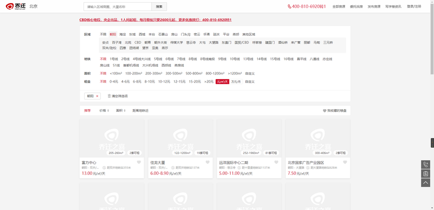Favorite 富力中心 with its heart icon

click(139, 162)
